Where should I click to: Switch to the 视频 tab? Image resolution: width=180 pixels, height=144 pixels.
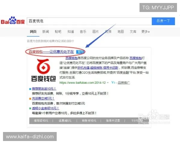click(x=108, y=31)
